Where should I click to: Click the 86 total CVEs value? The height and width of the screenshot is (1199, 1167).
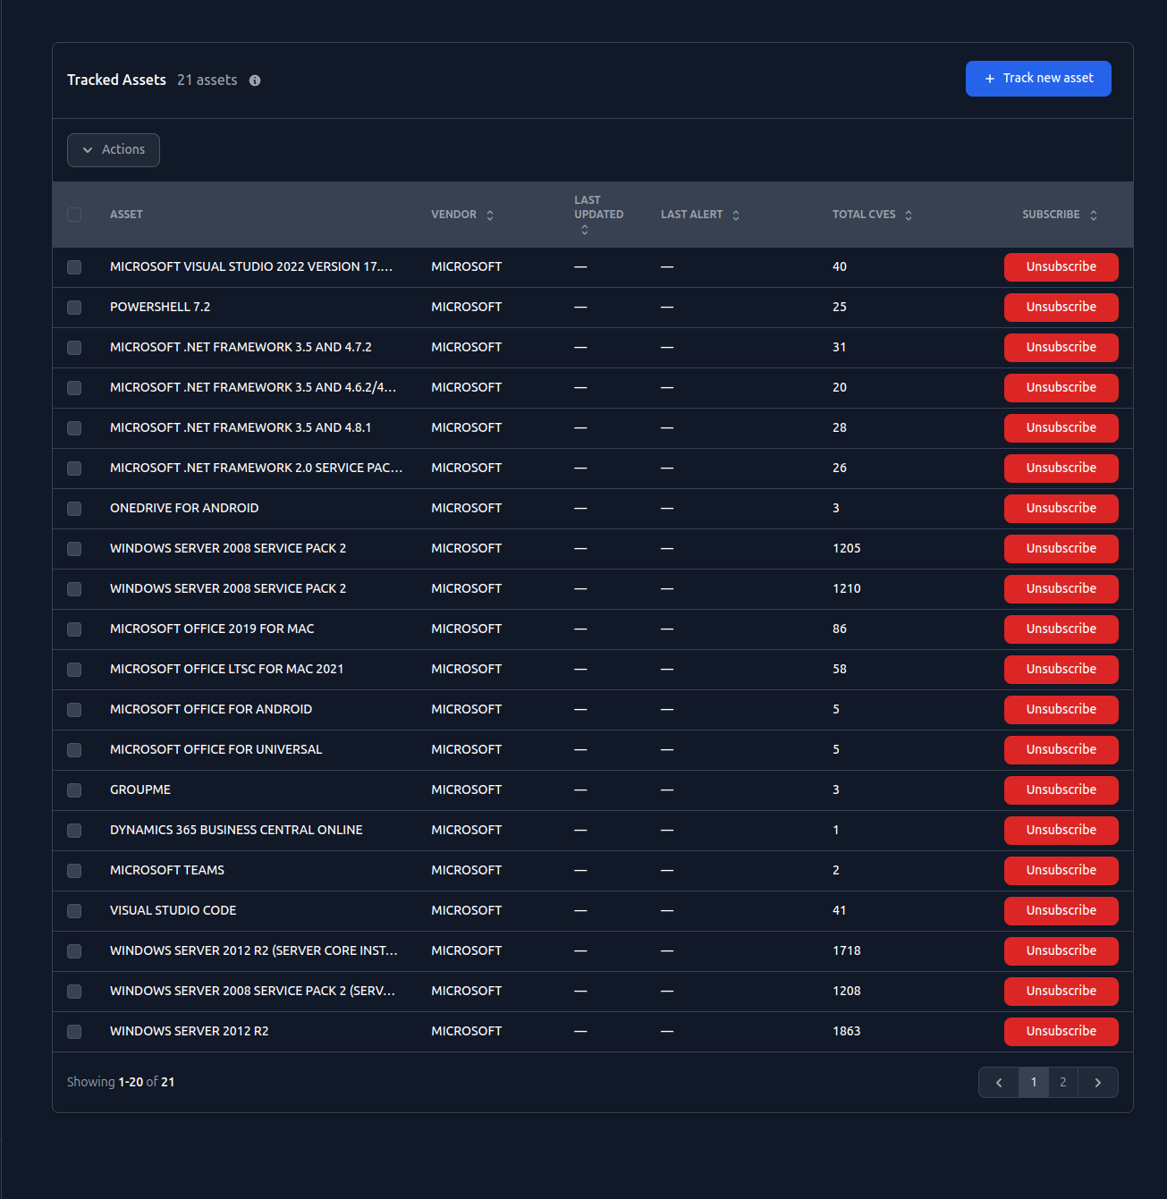(840, 629)
